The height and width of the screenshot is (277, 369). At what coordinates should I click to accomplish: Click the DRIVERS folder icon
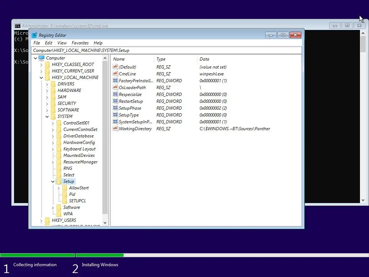53,84
